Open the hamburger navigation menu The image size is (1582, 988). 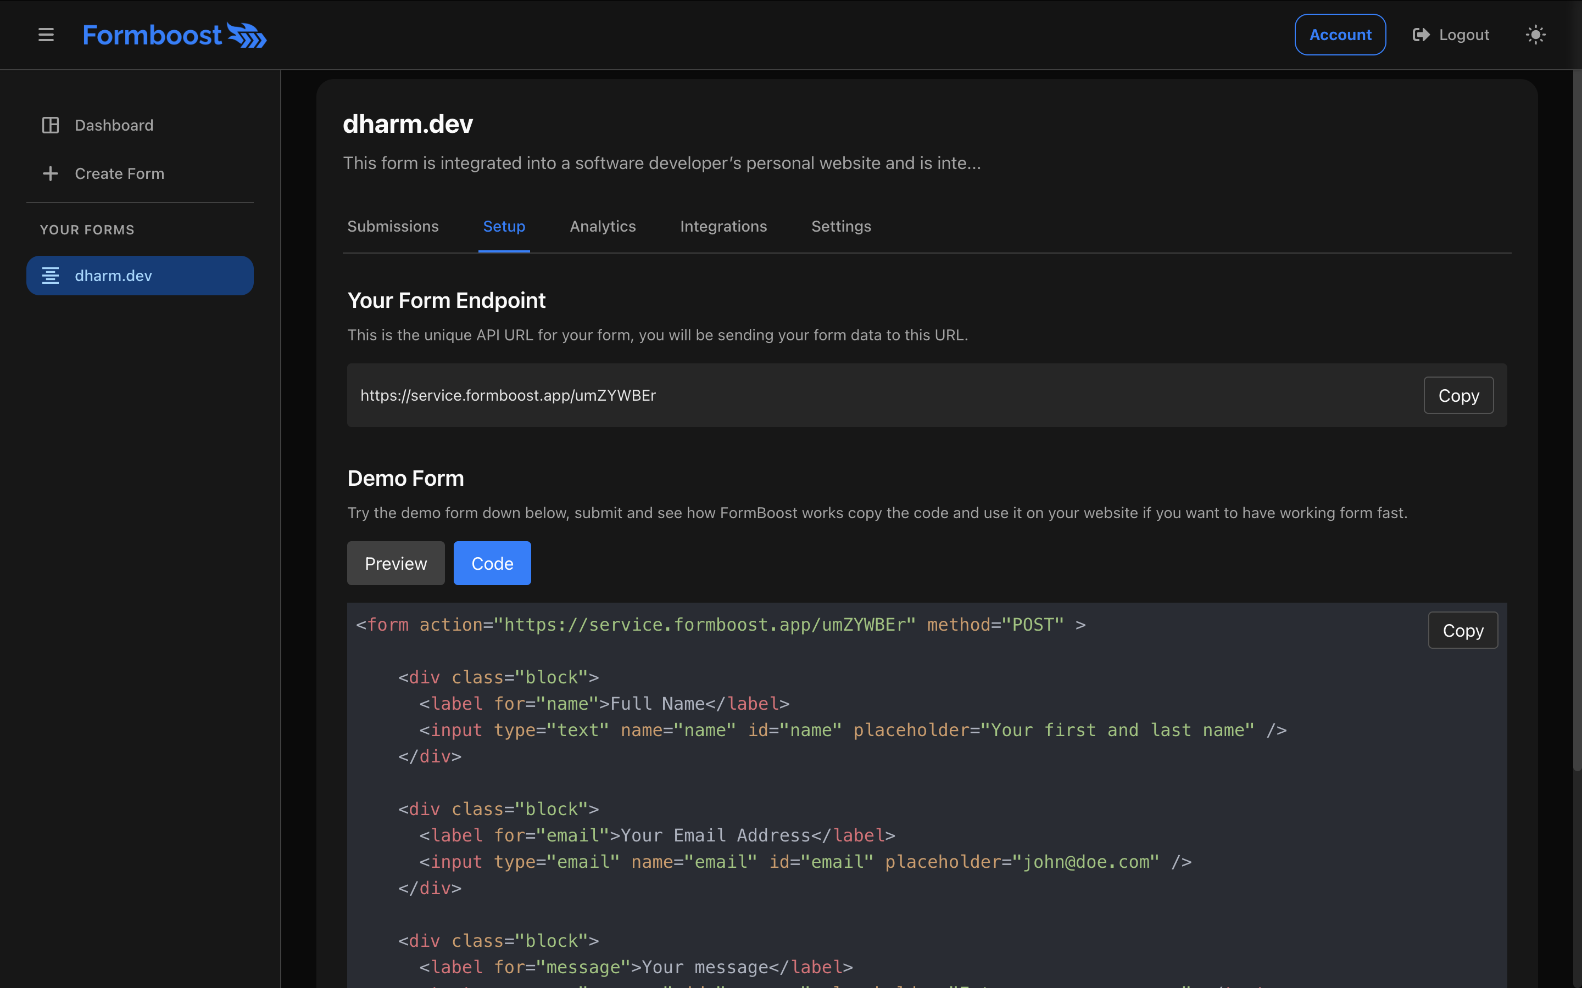tap(46, 34)
